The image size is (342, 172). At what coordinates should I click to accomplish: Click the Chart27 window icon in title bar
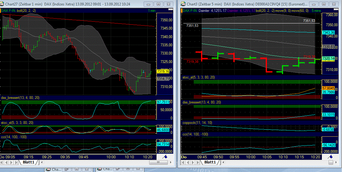coord(2,4)
